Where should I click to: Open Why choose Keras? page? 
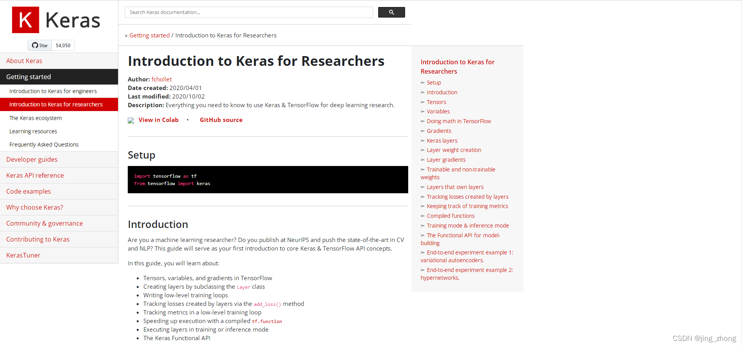(x=59, y=207)
